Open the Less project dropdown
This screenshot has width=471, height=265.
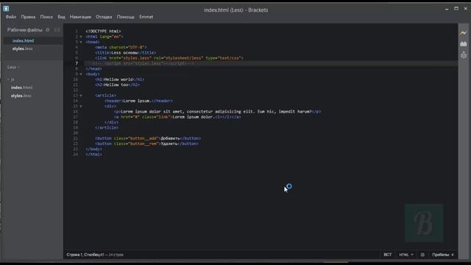coord(13,67)
